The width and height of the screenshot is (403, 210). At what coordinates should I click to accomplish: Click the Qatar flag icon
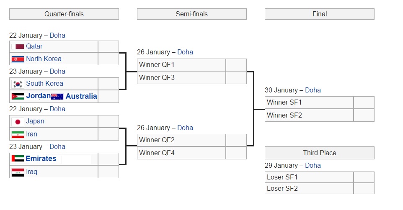[x=18, y=46]
